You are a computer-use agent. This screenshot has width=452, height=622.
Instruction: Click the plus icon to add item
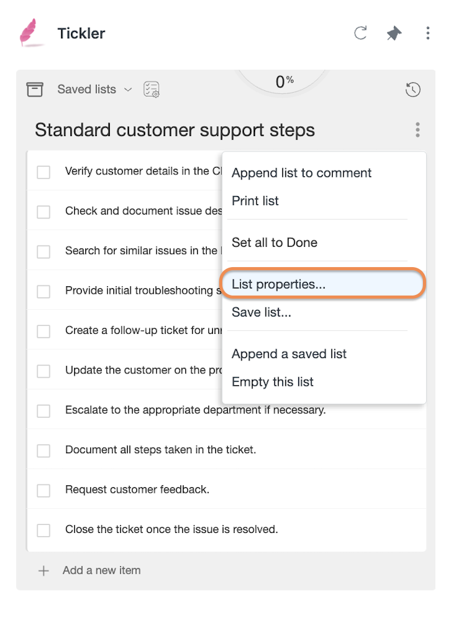tap(44, 571)
